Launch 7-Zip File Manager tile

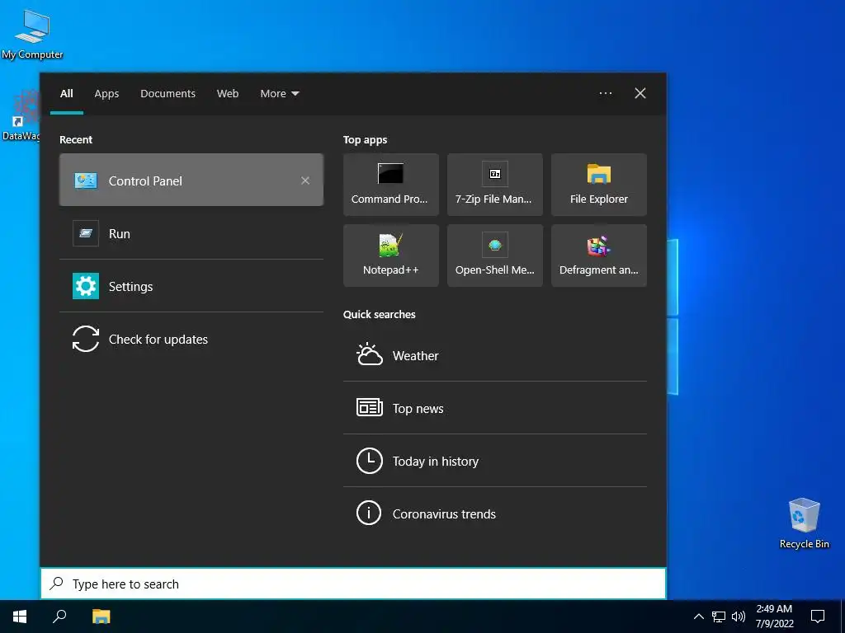495,185
